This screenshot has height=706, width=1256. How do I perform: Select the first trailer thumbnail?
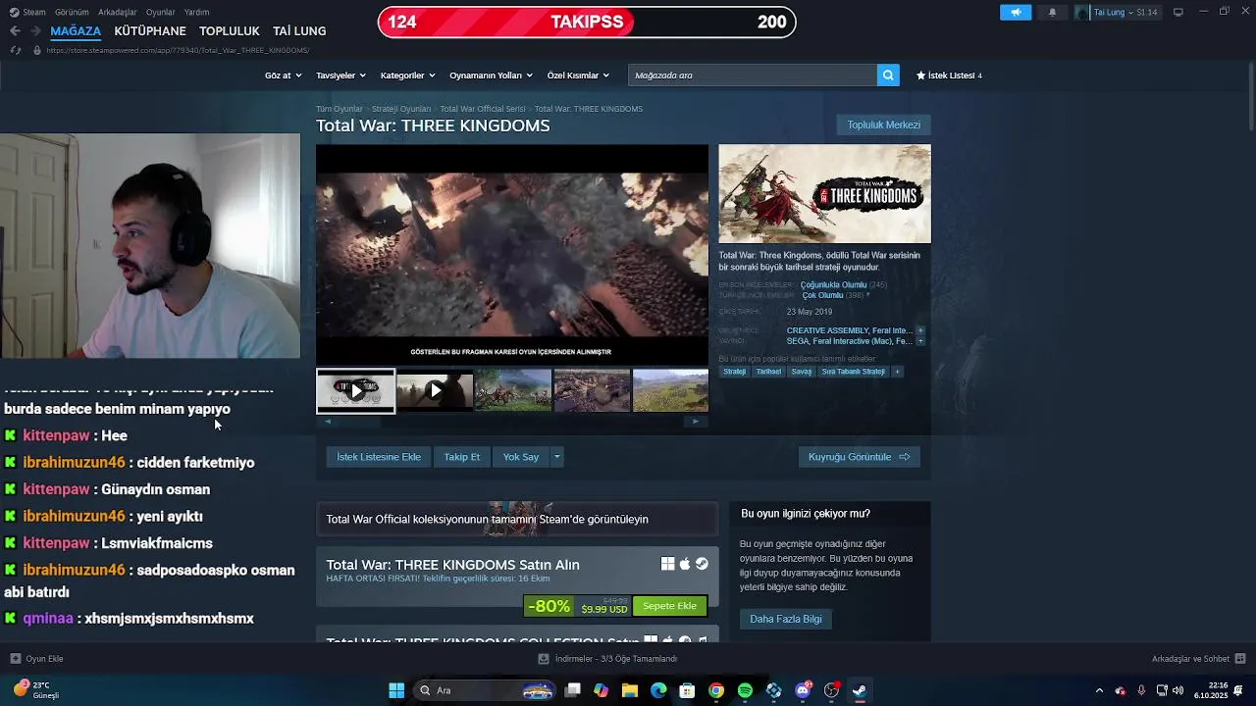tap(355, 390)
